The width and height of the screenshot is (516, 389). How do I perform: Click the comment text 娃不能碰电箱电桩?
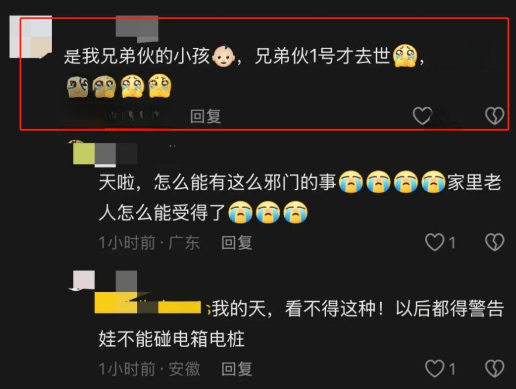pos(171,339)
